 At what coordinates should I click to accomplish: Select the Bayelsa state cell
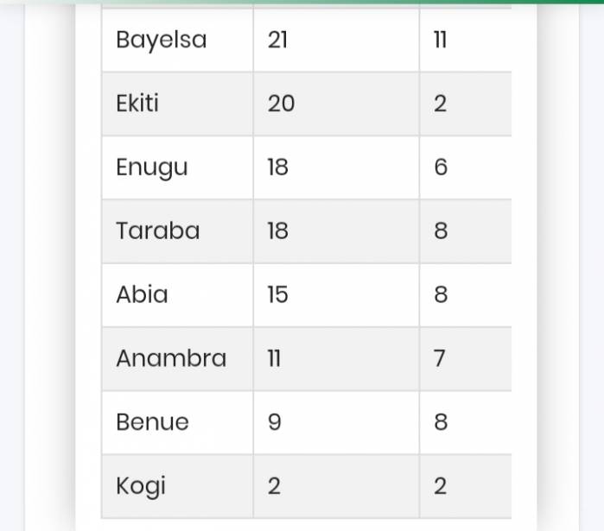177,40
